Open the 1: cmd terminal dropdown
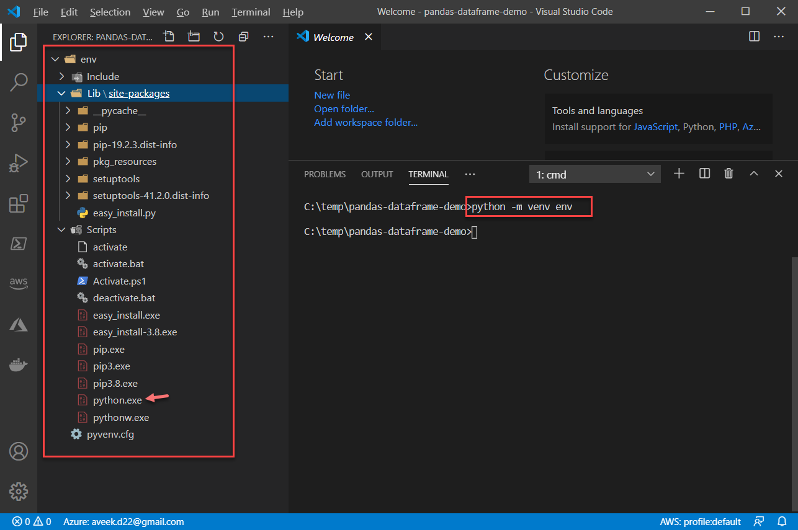Image resolution: width=798 pixels, height=530 pixels. [x=594, y=174]
